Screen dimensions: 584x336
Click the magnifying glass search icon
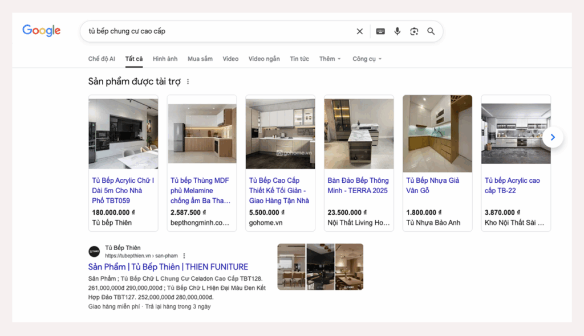point(431,31)
